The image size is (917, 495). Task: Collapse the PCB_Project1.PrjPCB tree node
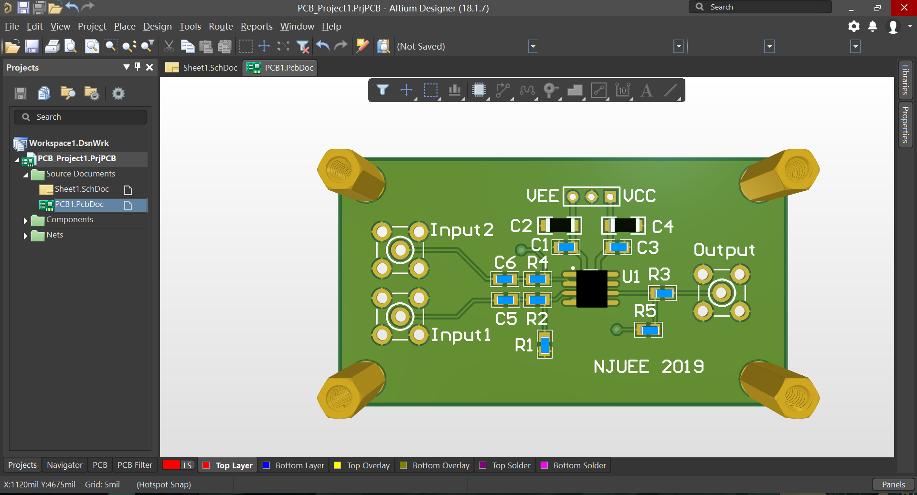(x=17, y=160)
